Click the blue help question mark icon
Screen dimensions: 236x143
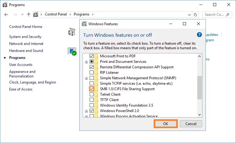point(199,35)
